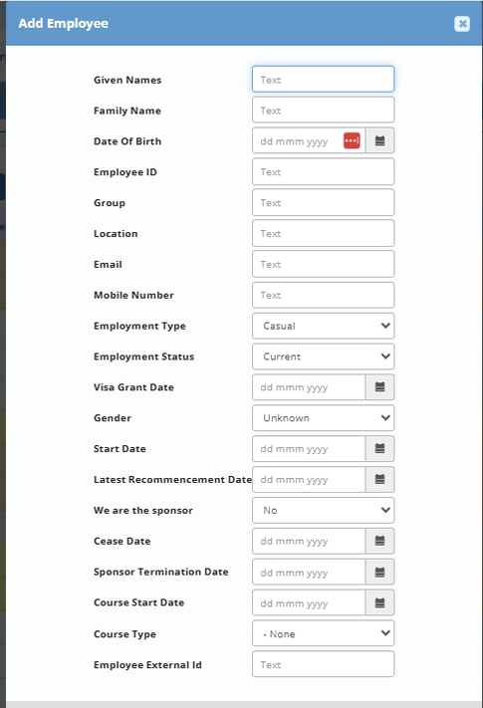Focus the Location text field
The height and width of the screenshot is (708, 483).
(x=324, y=233)
